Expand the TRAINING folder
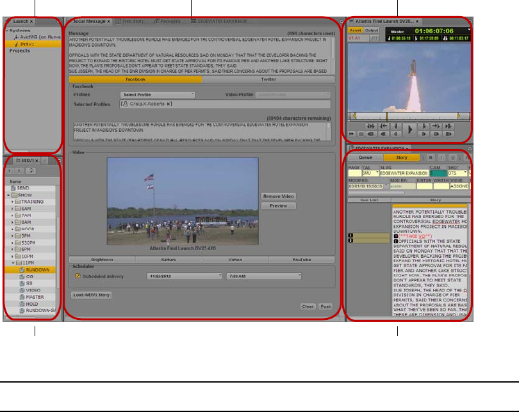 (x=13, y=202)
